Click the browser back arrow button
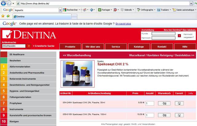Image resolution: width=197 pixels, height=126 pixels. tap(4, 3)
